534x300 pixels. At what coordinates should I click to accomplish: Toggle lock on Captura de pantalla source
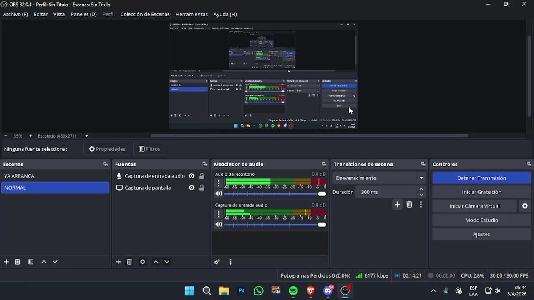coord(202,187)
